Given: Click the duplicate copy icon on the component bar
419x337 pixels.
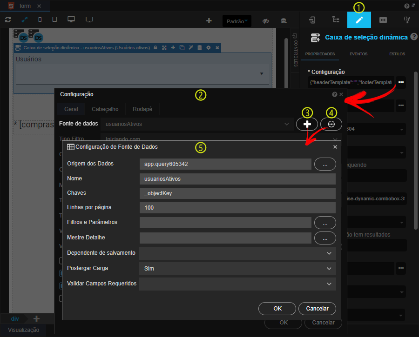Looking at the screenshot, I should (x=182, y=47).
